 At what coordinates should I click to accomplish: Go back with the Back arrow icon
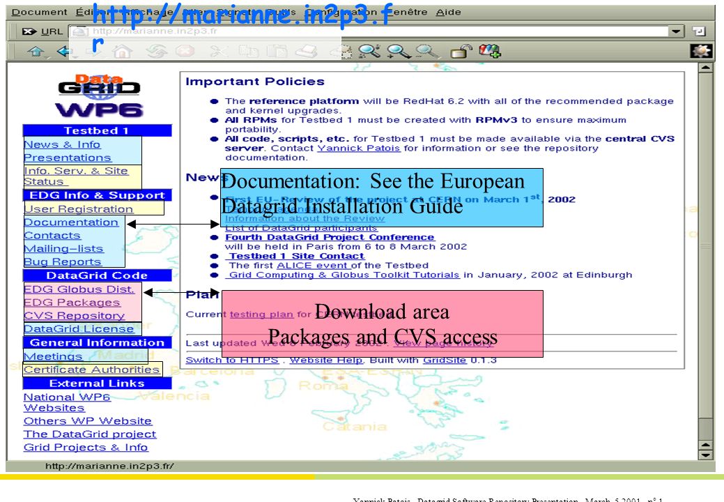pos(63,52)
